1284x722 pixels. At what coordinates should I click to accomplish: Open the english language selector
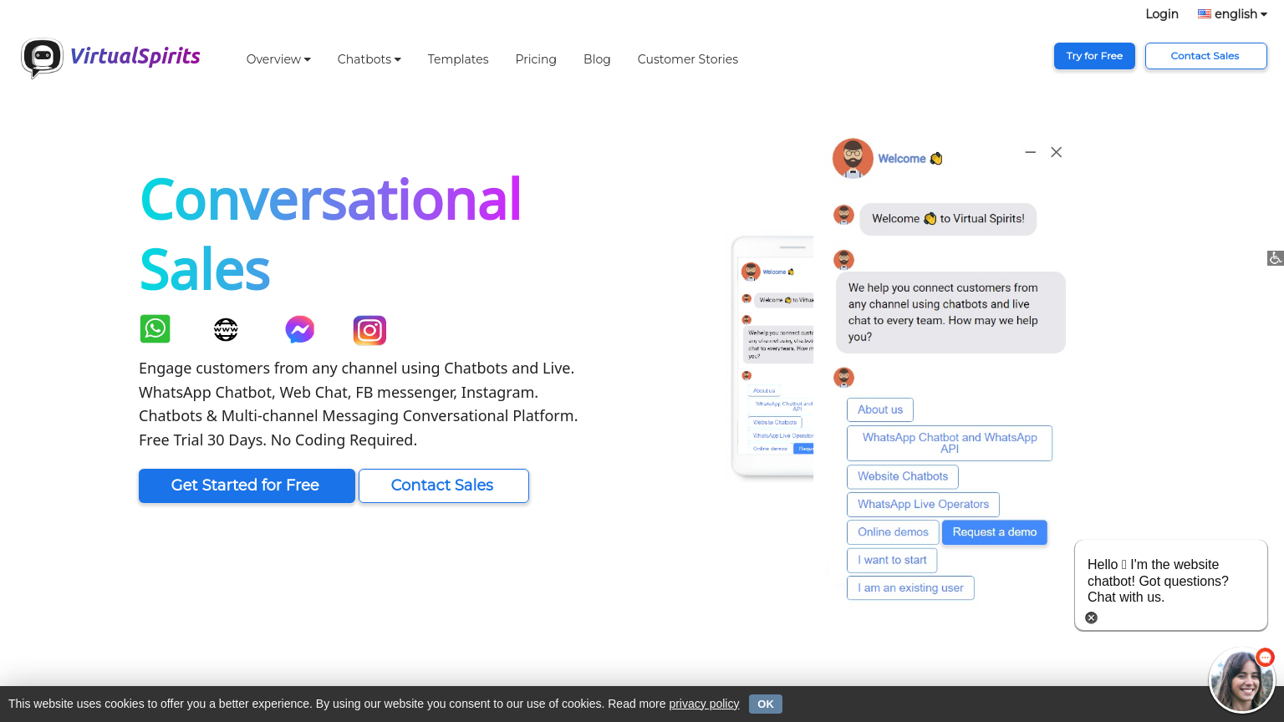coord(1232,14)
